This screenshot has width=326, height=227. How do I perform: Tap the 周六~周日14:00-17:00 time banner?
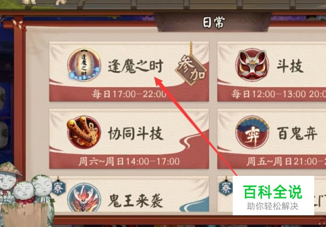[x=129, y=161]
